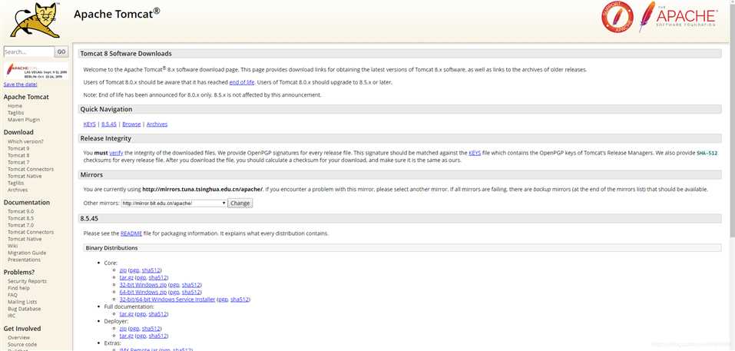735x351 pixels.
Task: Go to Home in sidebar
Action: pos(15,106)
